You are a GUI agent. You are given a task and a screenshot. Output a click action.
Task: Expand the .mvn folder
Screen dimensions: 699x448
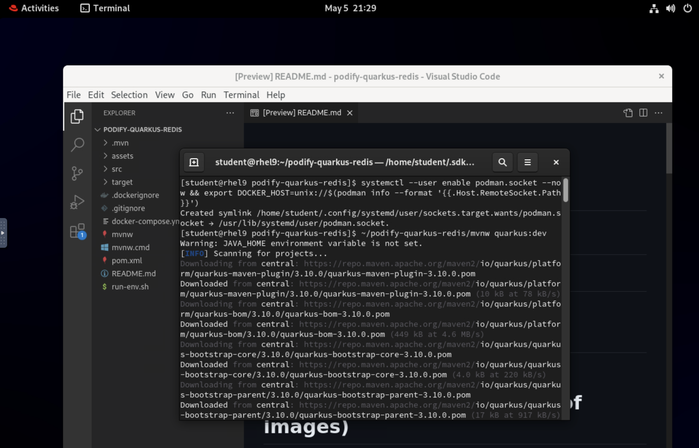pyautogui.click(x=120, y=143)
